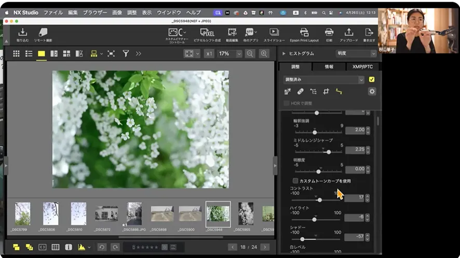Image resolution: width=460 pixels, height=258 pixels.
Task: Select the 調整 tab
Action: tap(295, 67)
